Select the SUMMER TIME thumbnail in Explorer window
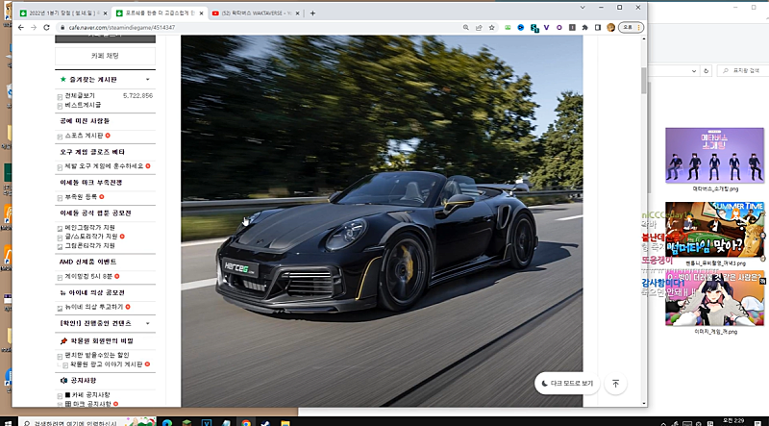Image resolution: width=769 pixels, height=426 pixels. pyautogui.click(x=714, y=230)
